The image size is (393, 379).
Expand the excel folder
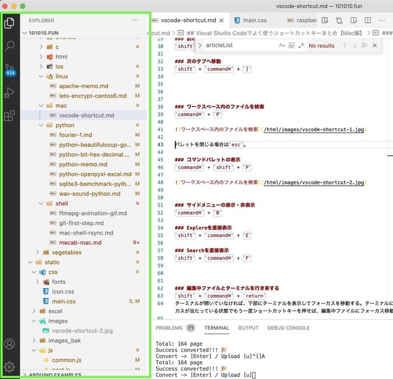coord(34,311)
